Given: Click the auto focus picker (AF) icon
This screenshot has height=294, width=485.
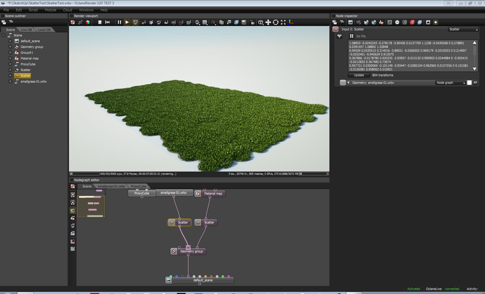Looking at the screenshot, I should 143,22.
